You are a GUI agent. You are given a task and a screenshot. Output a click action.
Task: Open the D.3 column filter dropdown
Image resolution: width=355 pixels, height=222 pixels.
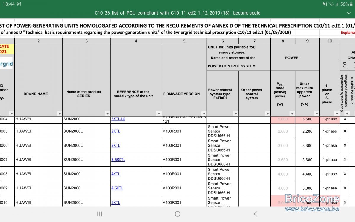tap(347, 113)
